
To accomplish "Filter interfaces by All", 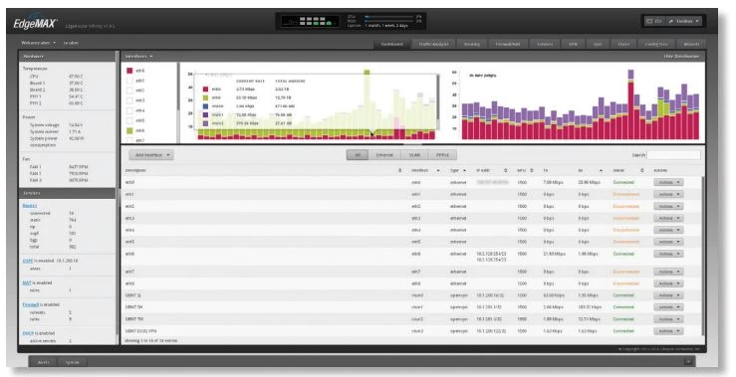I will (358, 155).
